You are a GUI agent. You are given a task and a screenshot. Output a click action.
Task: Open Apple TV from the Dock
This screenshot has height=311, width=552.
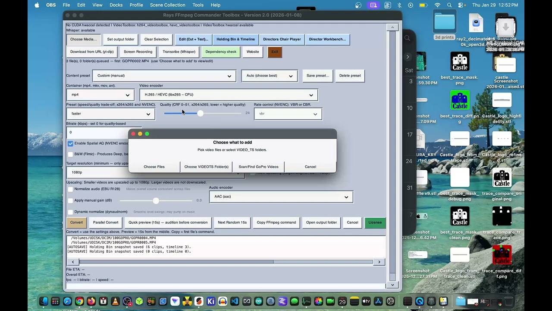[x=366, y=301]
